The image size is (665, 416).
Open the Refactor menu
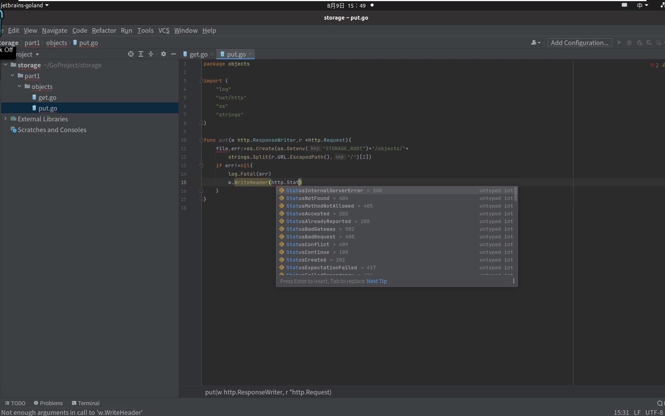[x=104, y=30]
